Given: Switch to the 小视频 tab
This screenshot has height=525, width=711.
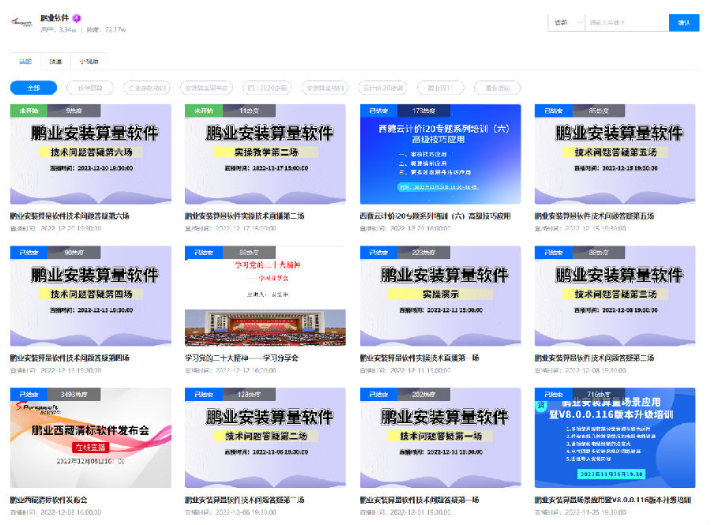Looking at the screenshot, I should [89, 61].
